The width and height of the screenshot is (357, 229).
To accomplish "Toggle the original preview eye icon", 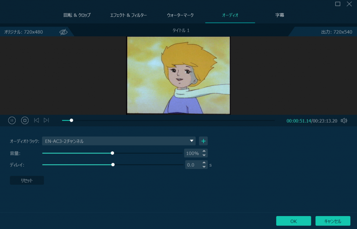I will (63, 32).
